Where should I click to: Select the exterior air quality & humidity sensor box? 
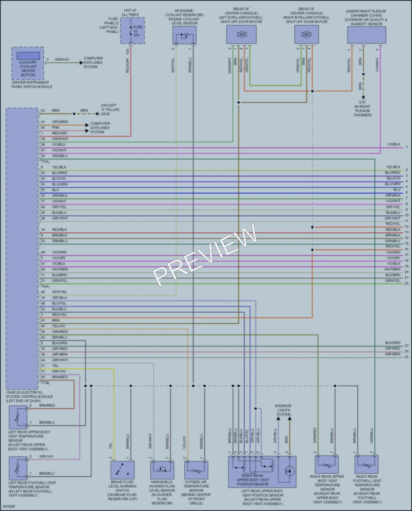pyautogui.click(x=367, y=35)
